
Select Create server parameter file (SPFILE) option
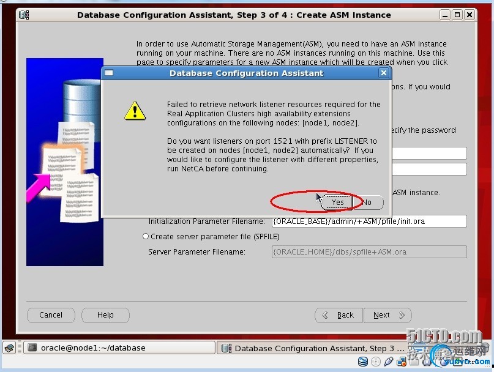pyautogui.click(x=146, y=236)
